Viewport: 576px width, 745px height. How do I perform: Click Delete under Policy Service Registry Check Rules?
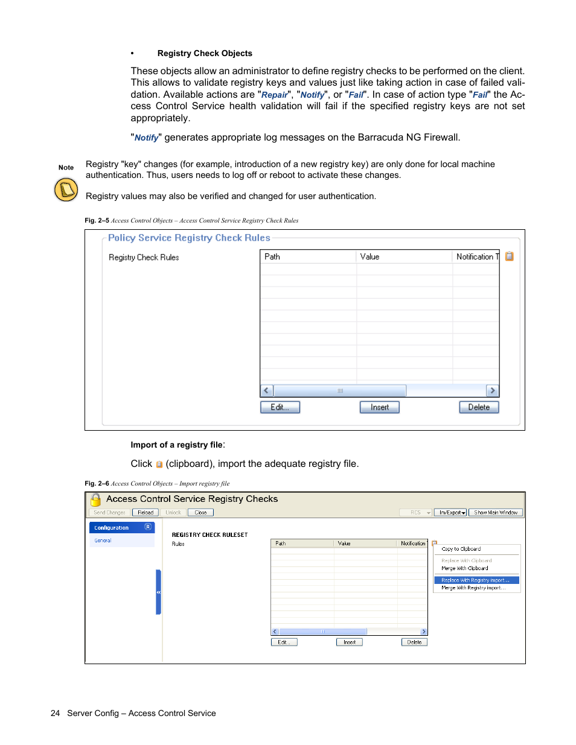coord(479,407)
